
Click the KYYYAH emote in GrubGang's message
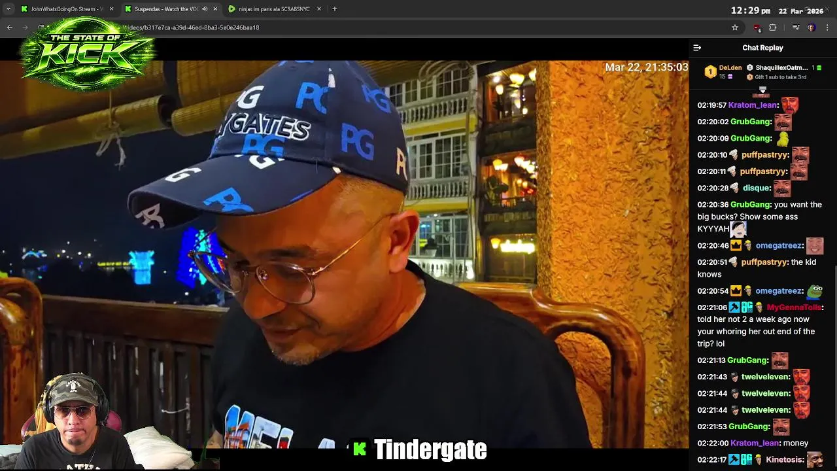coord(738,229)
